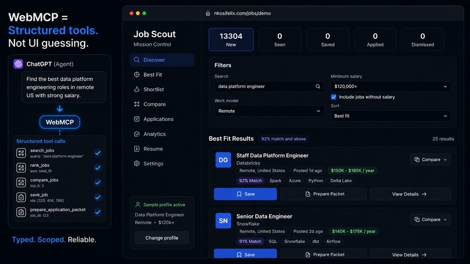Click the 25 results count
Screen dimensions: 470x264
click(x=443, y=139)
